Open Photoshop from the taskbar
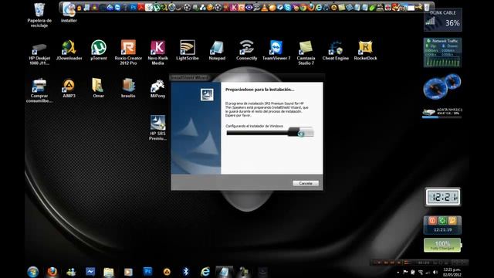Screen dimensions: 494x278 pyautogui.click(x=147, y=271)
